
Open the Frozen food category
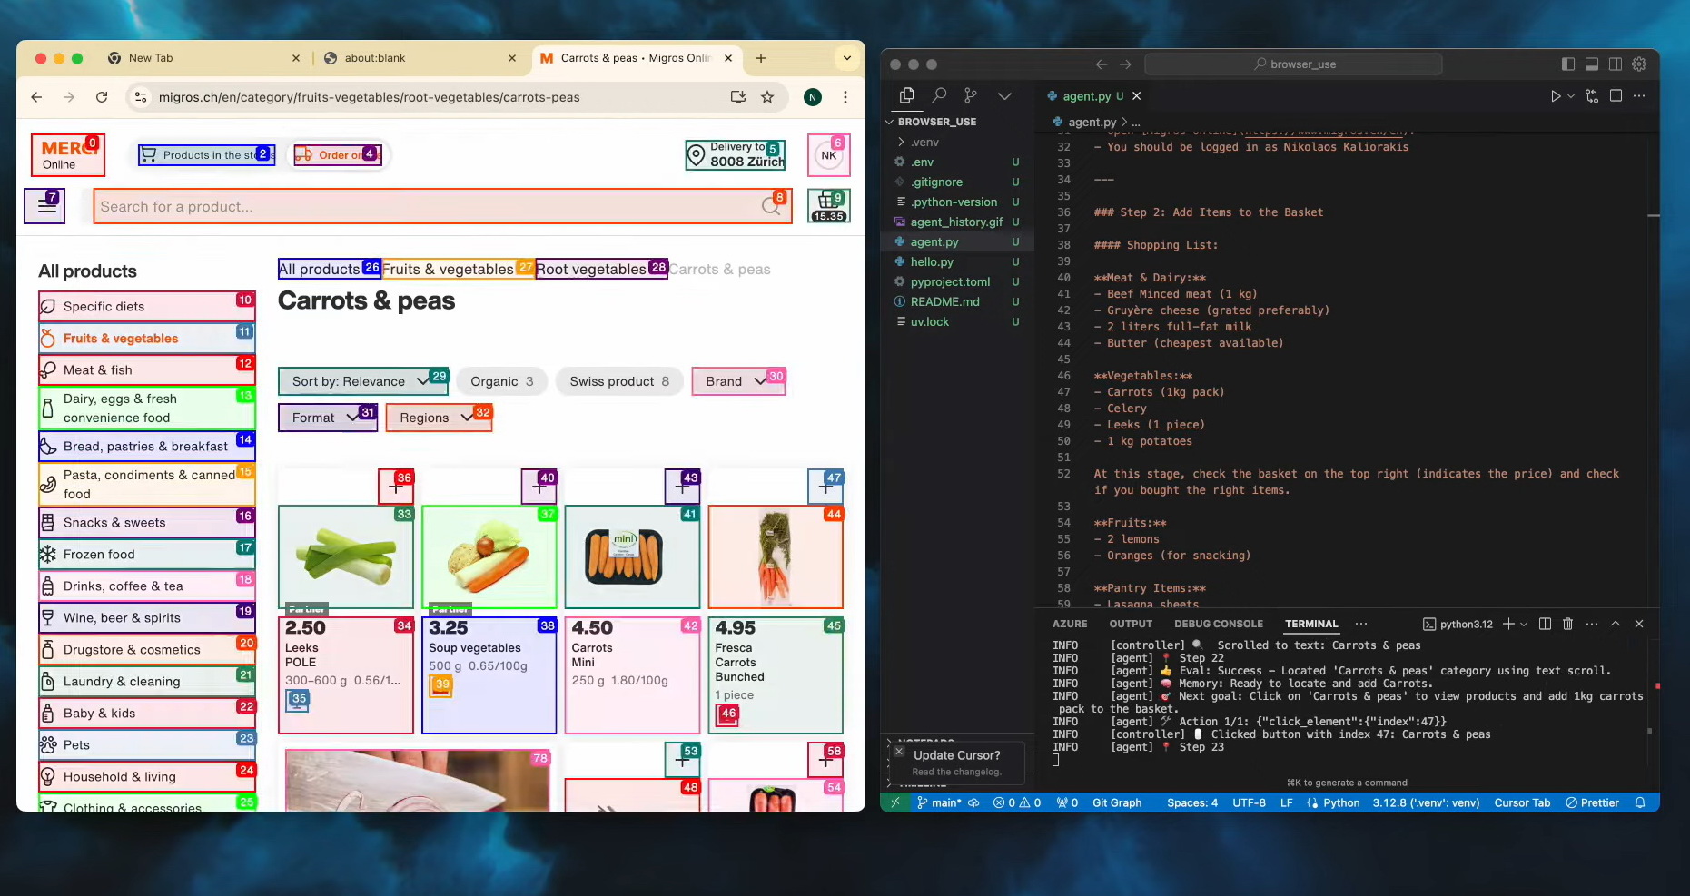(x=146, y=554)
